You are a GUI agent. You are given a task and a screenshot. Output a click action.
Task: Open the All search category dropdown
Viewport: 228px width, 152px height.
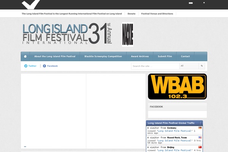tap(189, 66)
